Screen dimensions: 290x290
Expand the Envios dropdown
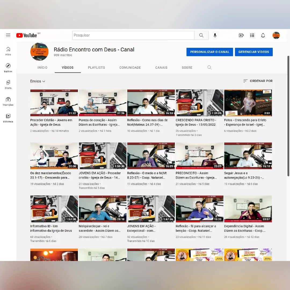pyautogui.click(x=38, y=81)
